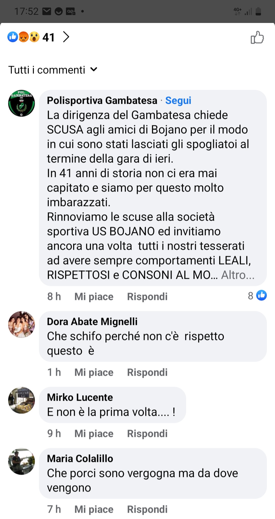Reply to the Polisportiva Gambatesa comment

coord(147,296)
